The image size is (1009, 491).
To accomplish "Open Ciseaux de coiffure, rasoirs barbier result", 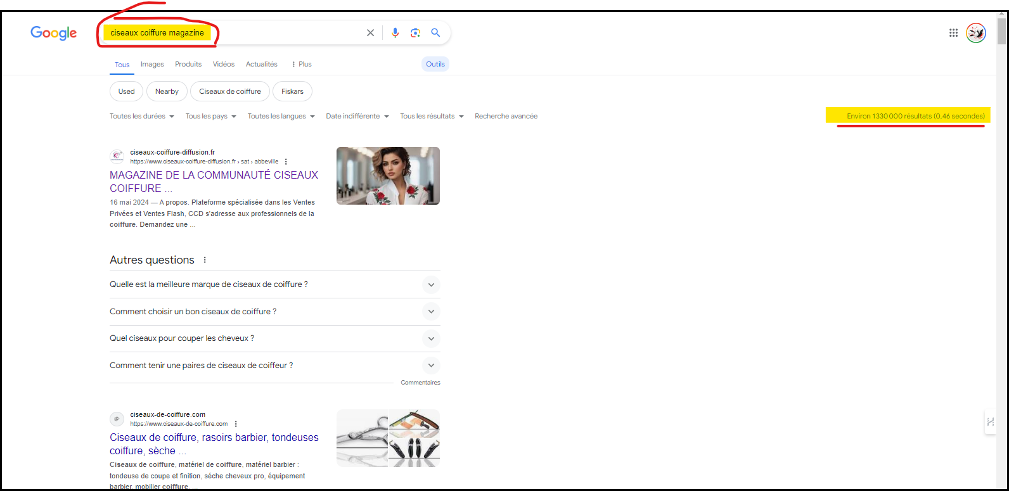I will point(214,444).
